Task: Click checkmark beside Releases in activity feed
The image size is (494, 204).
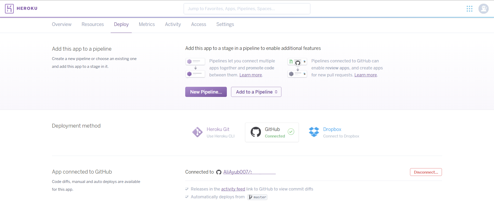Action: 187,189
